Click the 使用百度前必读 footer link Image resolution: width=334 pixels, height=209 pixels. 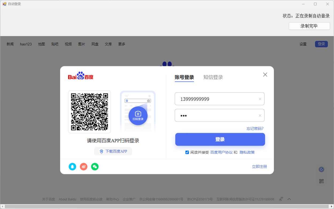point(91,199)
